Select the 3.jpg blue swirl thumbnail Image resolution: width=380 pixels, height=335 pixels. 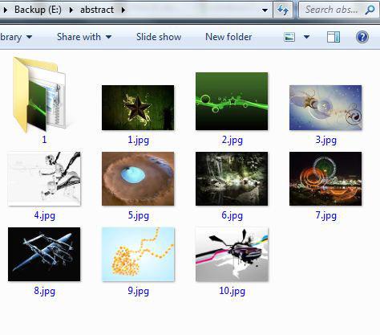325,108
